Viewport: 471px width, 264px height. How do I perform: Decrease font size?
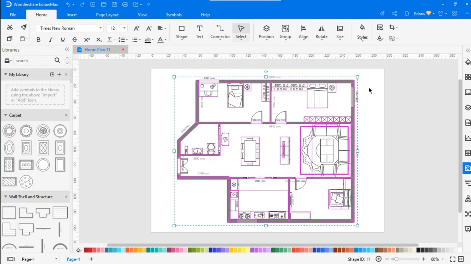pyautogui.click(x=149, y=28)
